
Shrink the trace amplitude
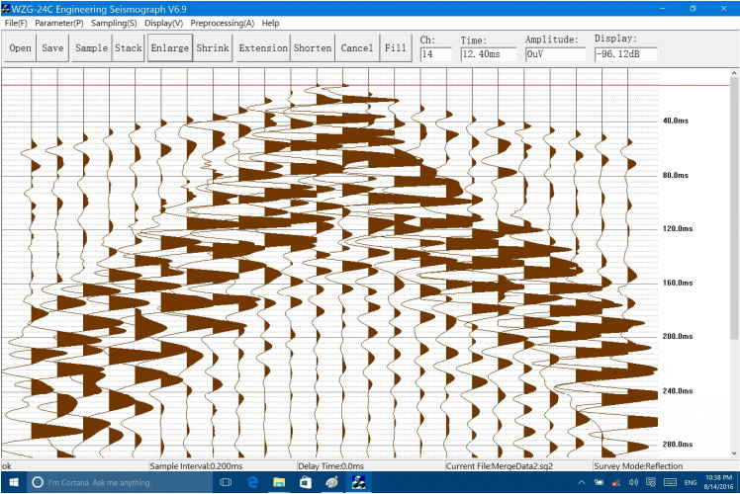point(213,47)
